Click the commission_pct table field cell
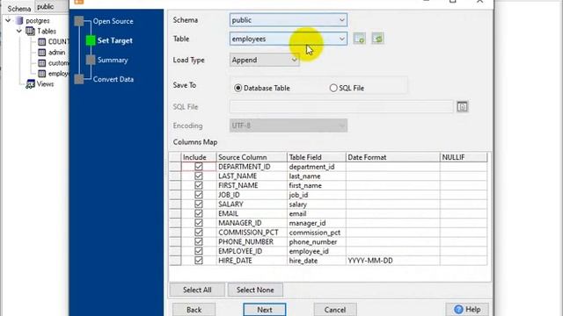Viewport: 563px width, 316px height. point(317,232)
